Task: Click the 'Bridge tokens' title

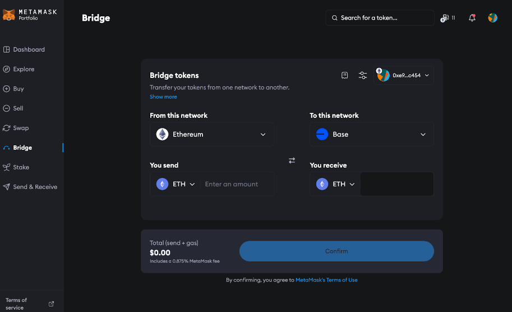Action: (x=174, y=75)
